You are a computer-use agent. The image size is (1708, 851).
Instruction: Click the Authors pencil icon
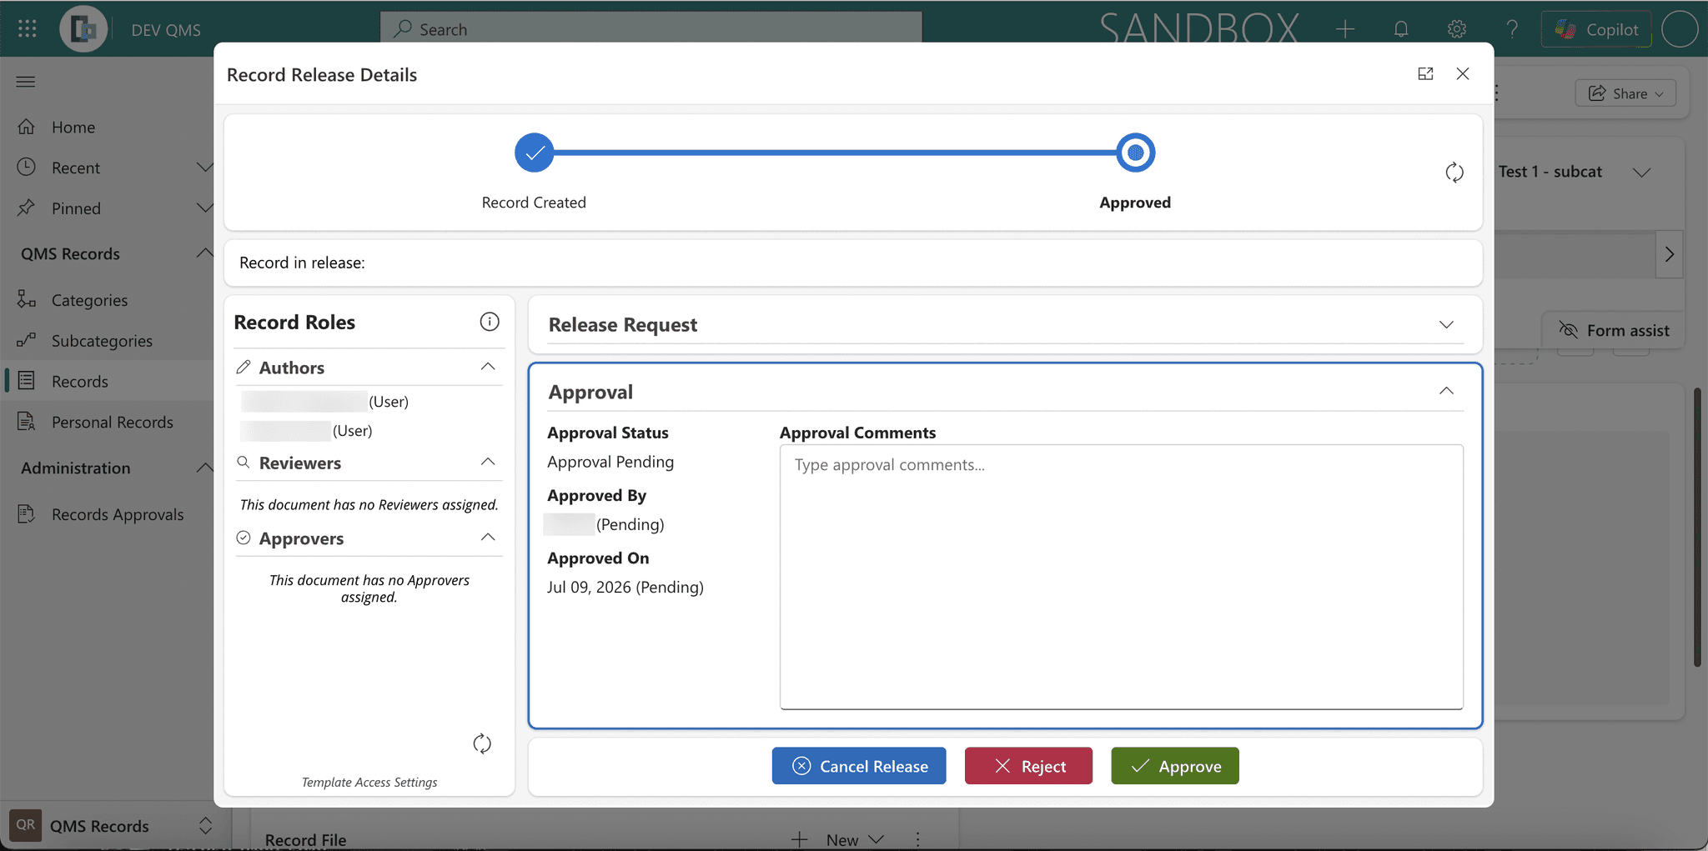coord(244,367)
